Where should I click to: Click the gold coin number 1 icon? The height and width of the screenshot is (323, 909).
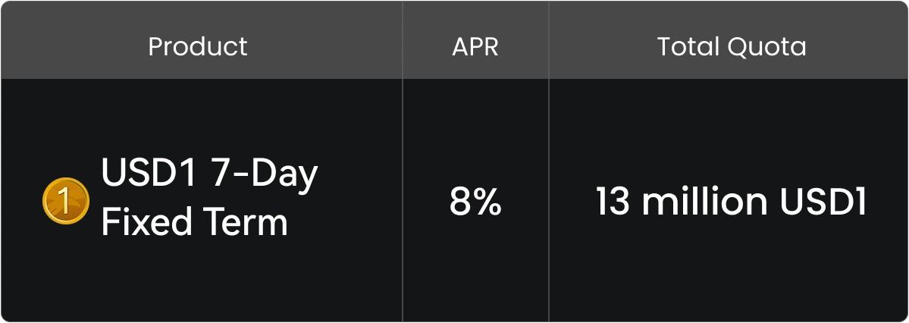click(x=66, y=201)
